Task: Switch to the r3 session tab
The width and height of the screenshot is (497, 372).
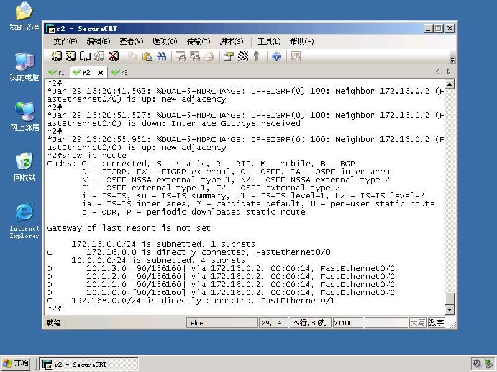Action: tap(120, 73)
